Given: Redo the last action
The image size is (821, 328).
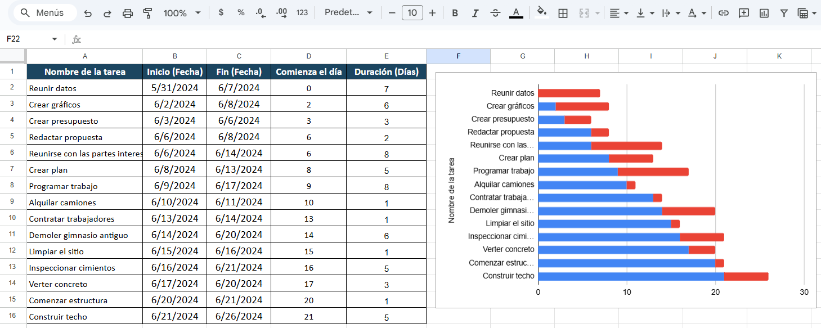Looking at the screenshot, I should click(x=108, y=12).
